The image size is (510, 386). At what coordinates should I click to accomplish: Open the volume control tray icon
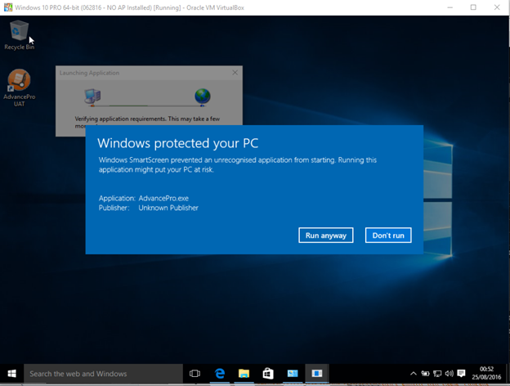449,374
